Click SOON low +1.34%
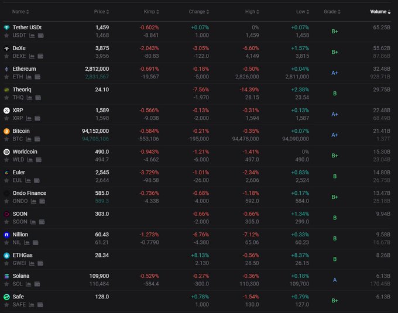Screen dimensions: 398x313 (300, 214)
